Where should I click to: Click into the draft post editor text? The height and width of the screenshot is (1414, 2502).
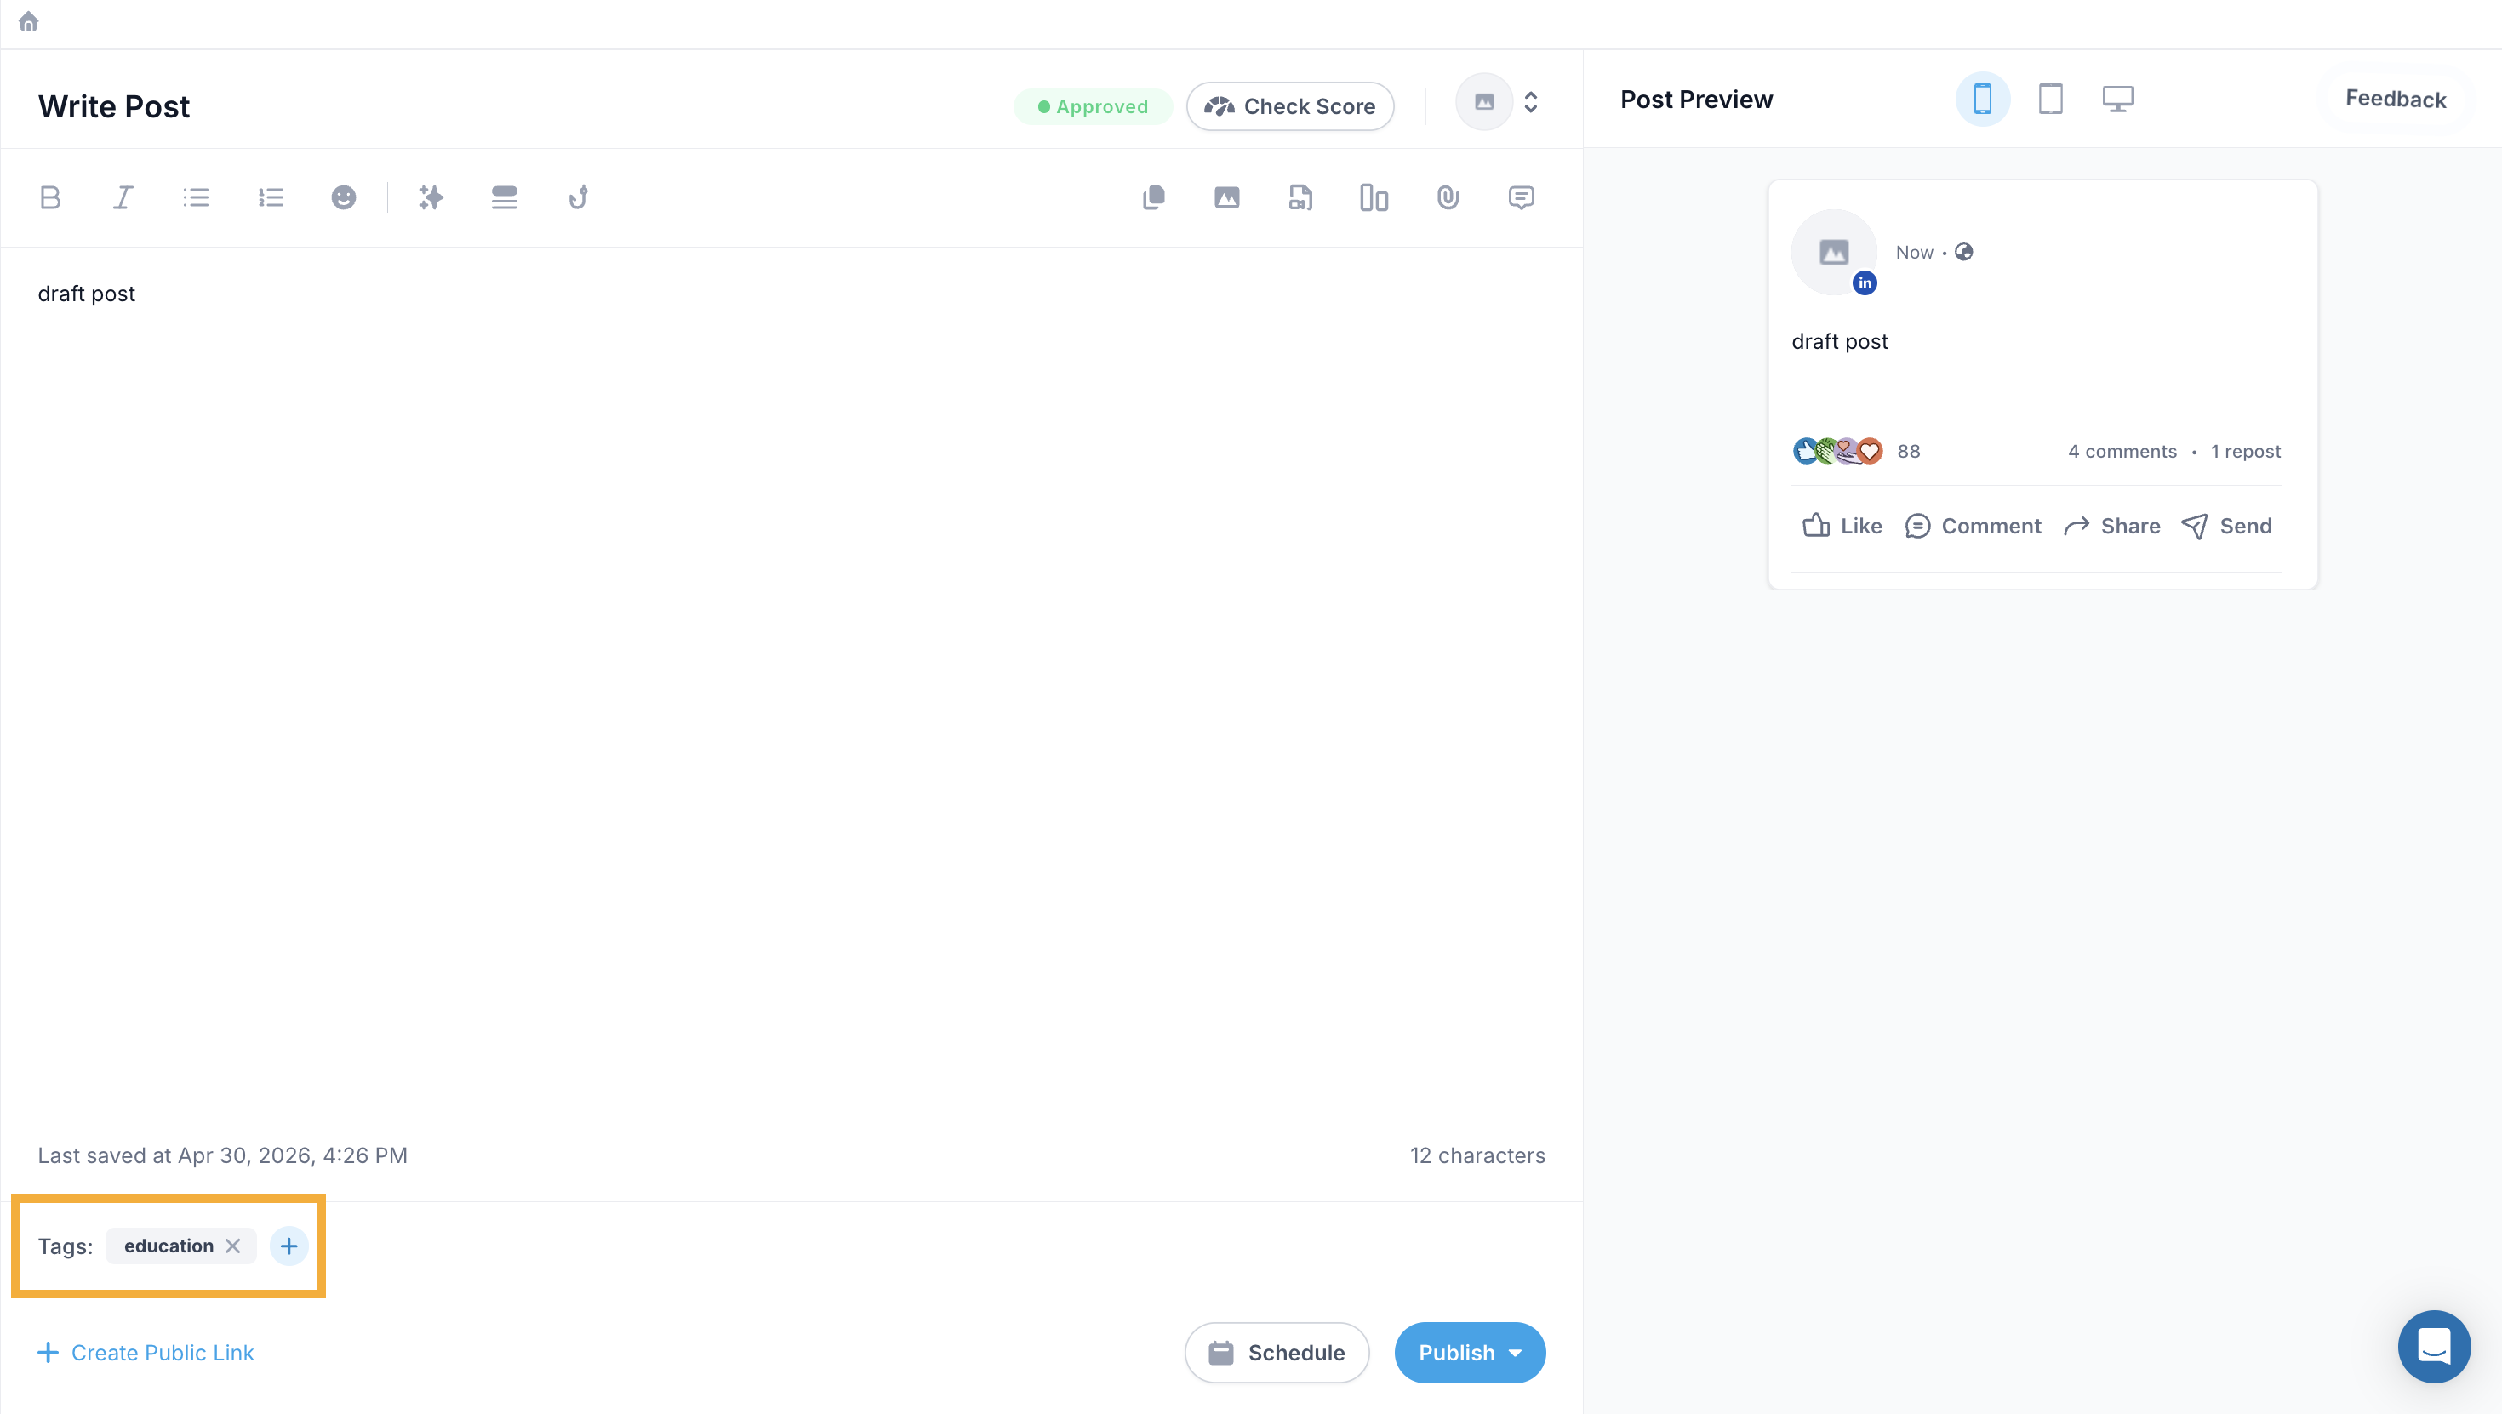point(87,294)
